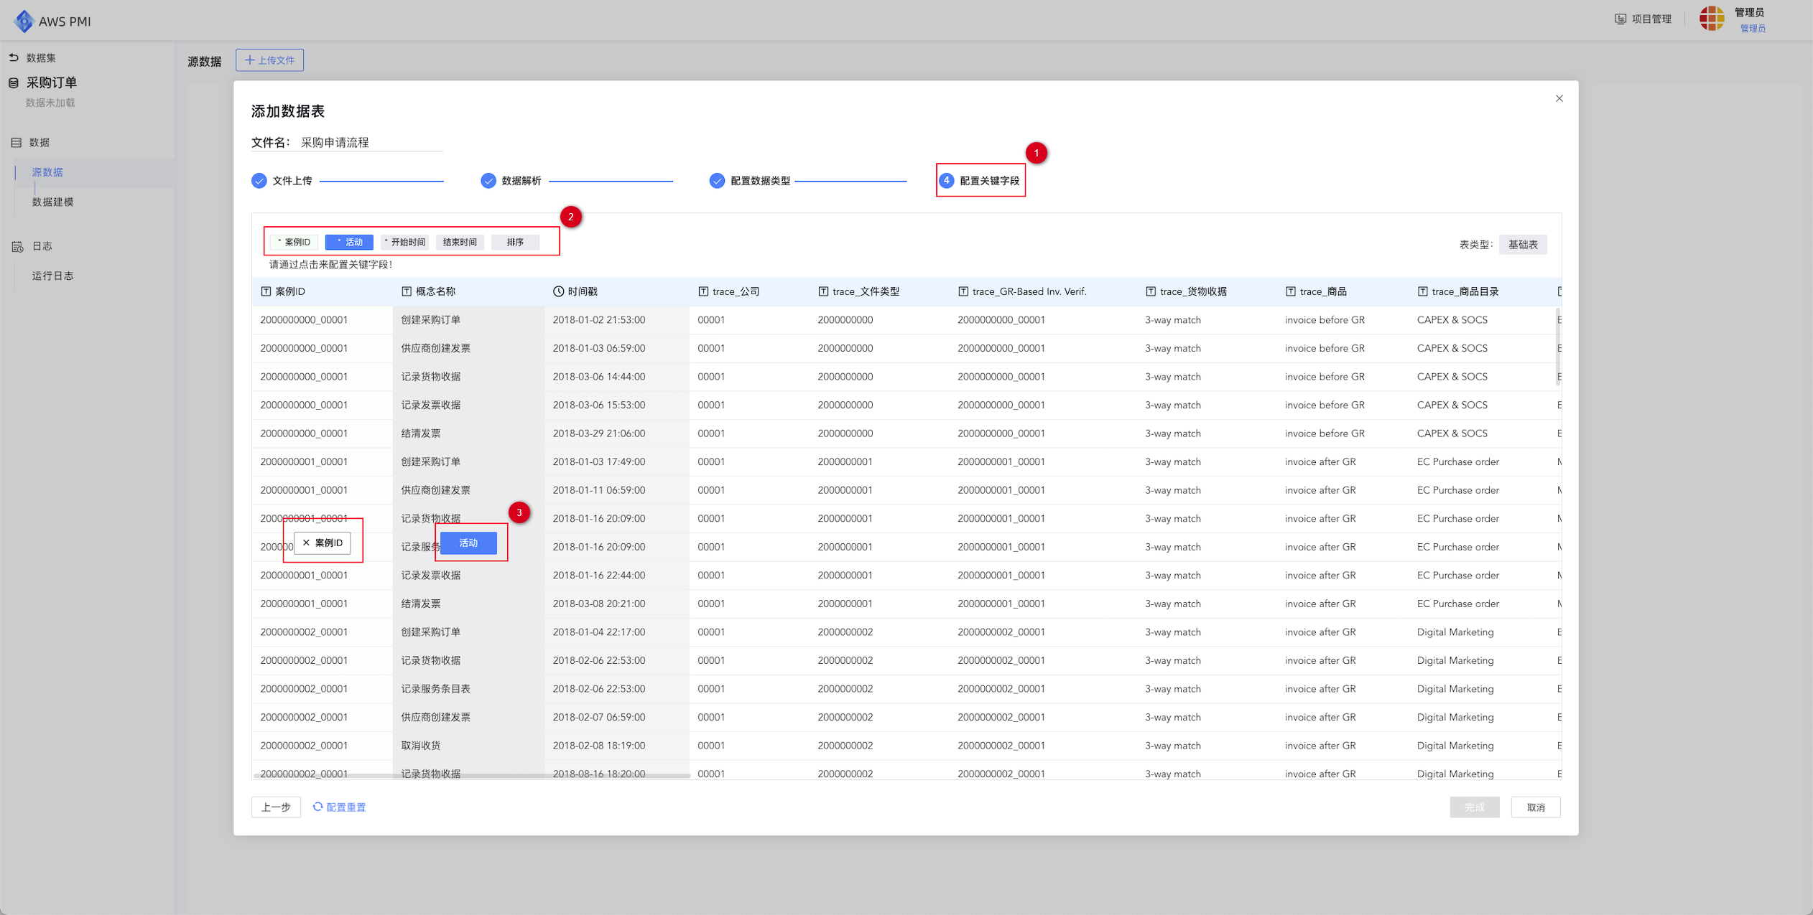The height and width of the screenshot is (915, 1813).
Task: Click the 文件名 input 采购申请流程
Action: pyautogui.click(x=371, y=143)
